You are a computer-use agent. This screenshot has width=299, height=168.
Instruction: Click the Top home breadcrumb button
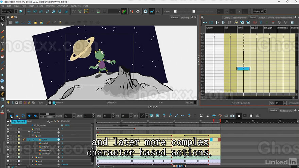coord(14,17)
